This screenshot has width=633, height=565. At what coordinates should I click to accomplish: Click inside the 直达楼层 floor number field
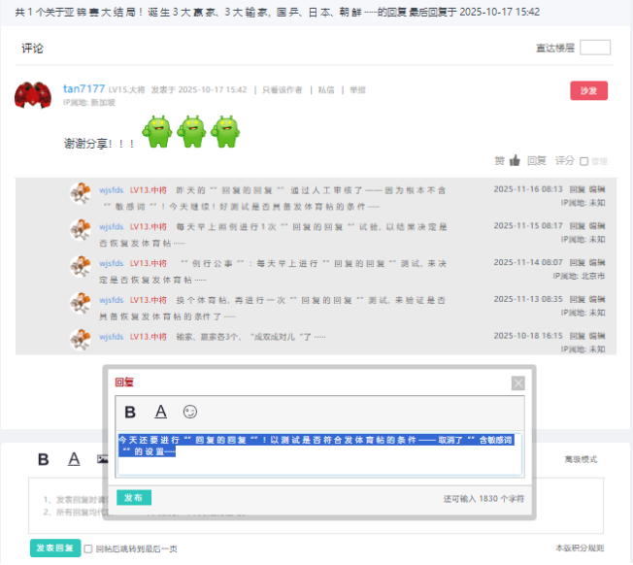pyautogui.click(x=595, y=48)
